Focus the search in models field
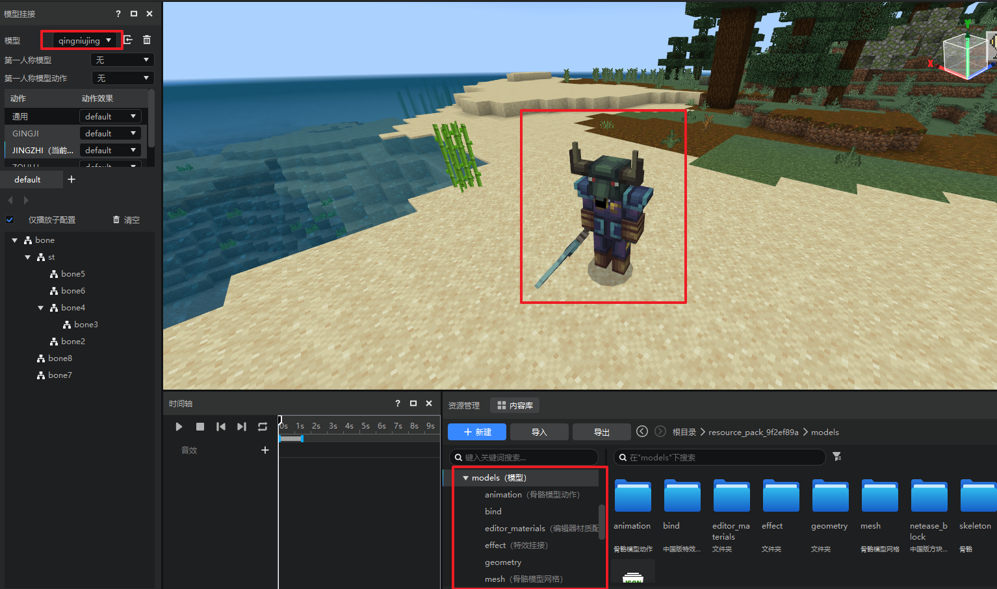Viewport: 997px width, 589px height. tap(719, 457)
